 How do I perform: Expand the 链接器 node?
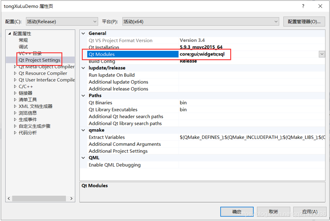[15, 93]
